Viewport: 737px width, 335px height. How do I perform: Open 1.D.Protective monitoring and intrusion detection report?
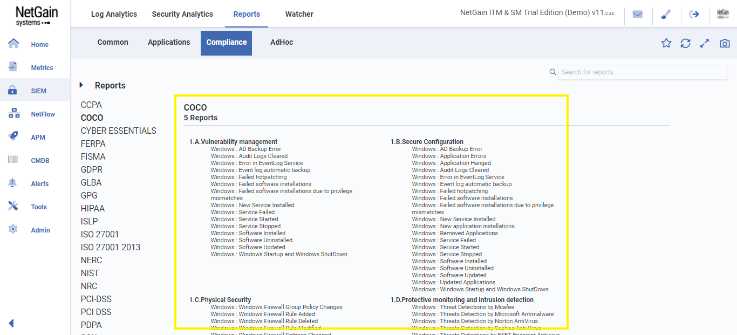click(x=462, y=300)
